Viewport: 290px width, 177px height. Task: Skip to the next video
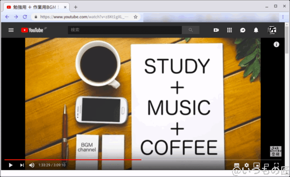pos(22,165)
